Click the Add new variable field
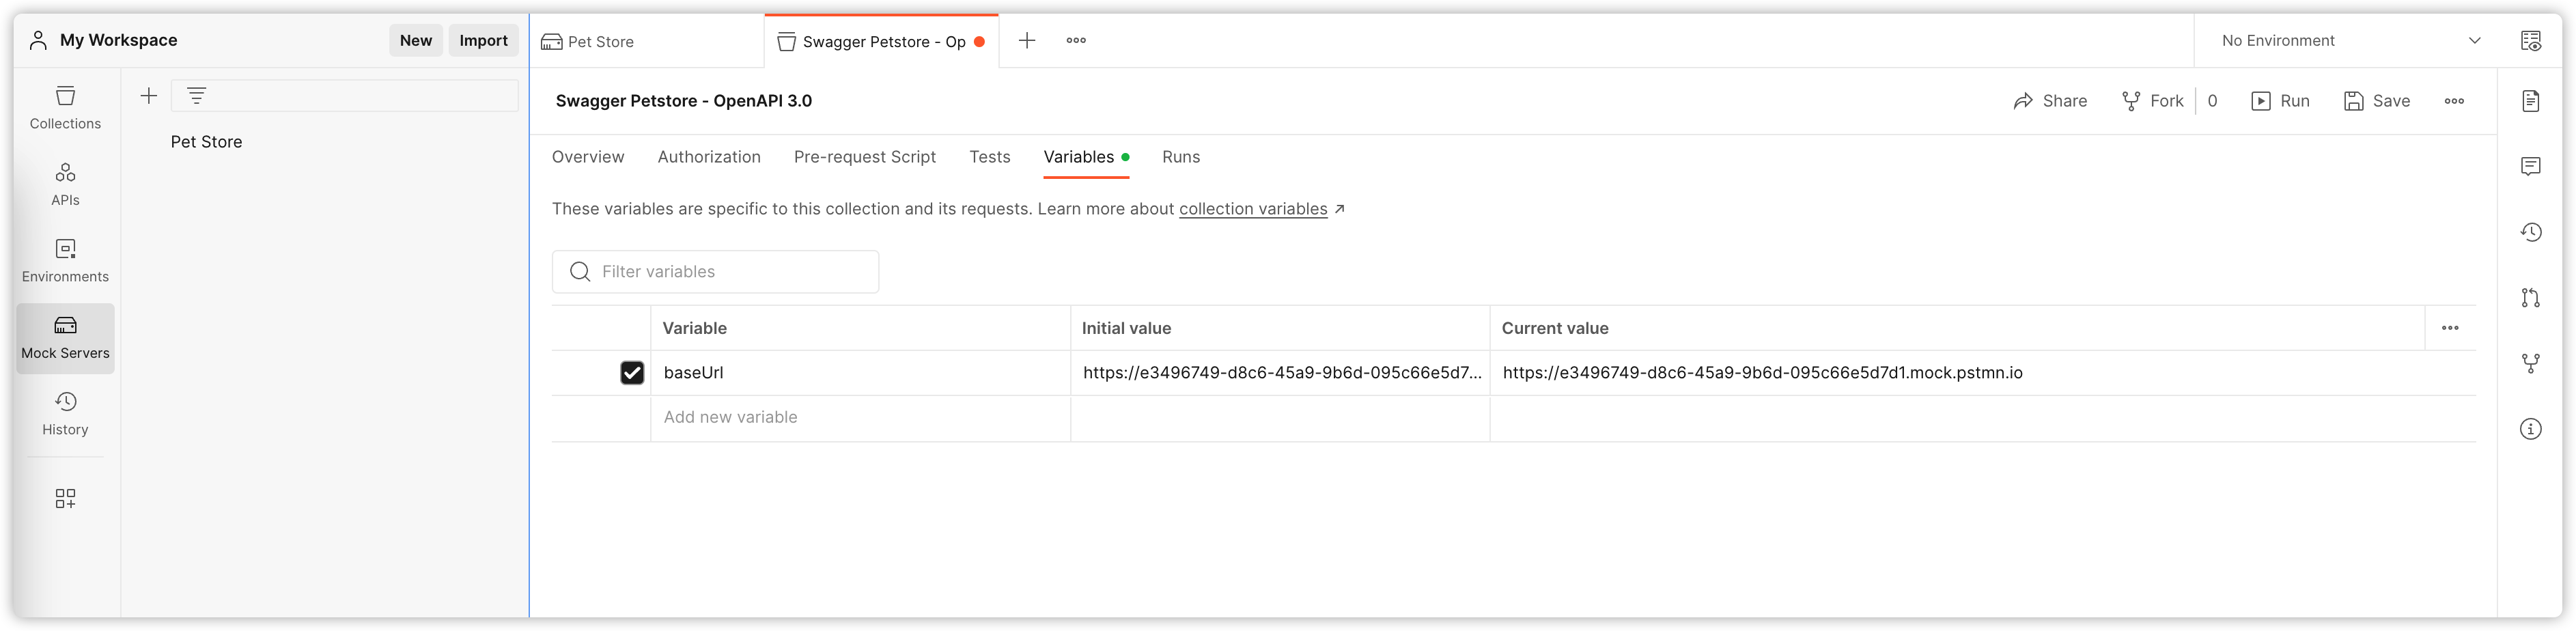This screenshot has width=2576, height=631. tap(860, 418)
